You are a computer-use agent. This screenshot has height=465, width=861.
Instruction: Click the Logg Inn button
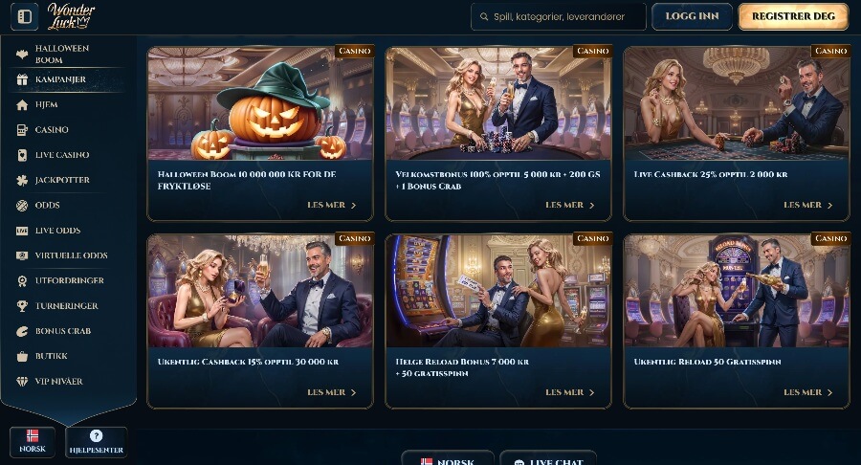(692, 16)
